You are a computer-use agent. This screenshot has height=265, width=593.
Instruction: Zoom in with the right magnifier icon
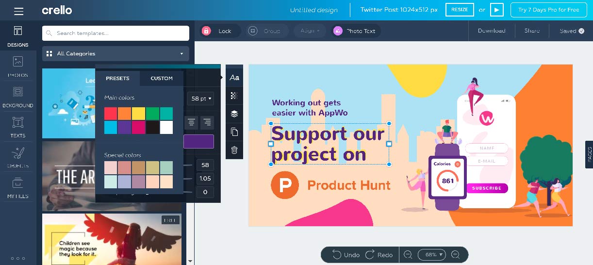[455, 255]
